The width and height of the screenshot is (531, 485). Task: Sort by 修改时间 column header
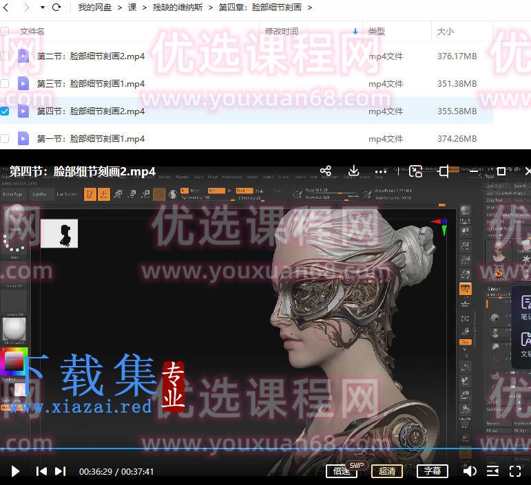point(282,32)
